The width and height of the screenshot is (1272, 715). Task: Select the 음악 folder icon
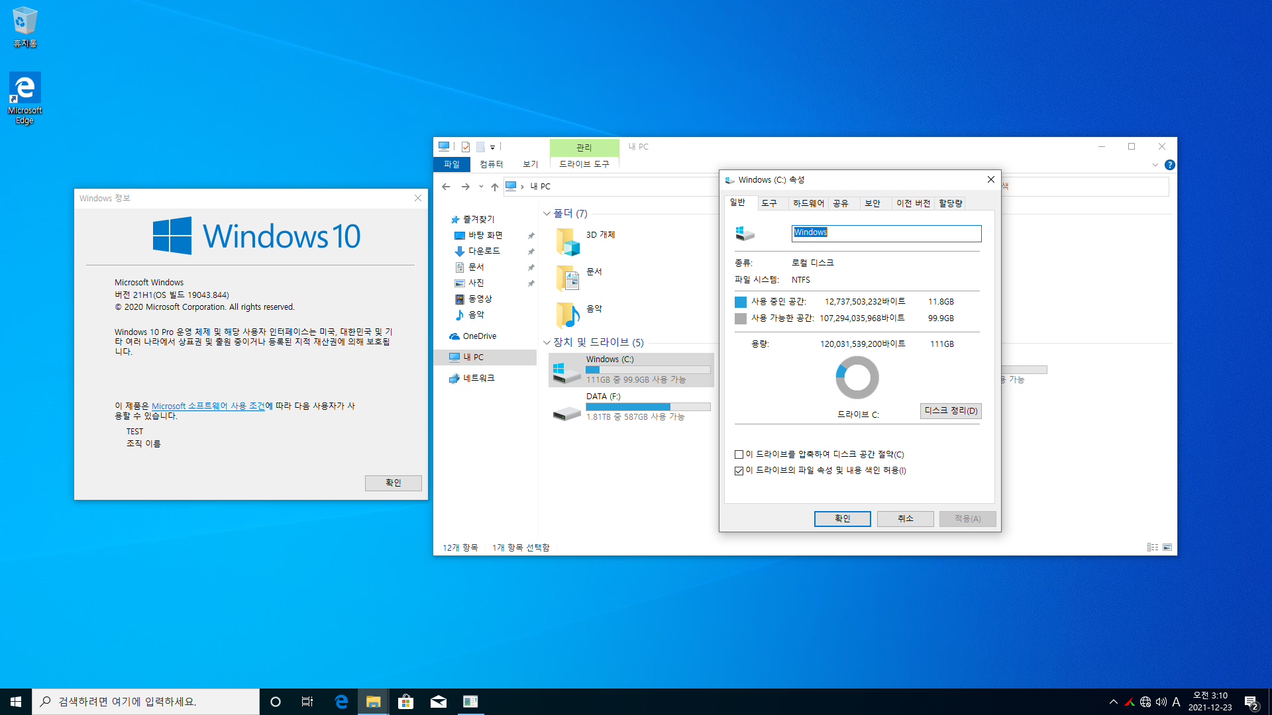coord(568,315)
